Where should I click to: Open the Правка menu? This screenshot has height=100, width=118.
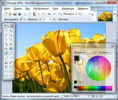pos(18,9)
